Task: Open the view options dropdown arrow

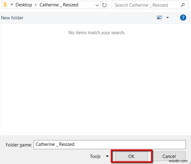Action: [x=167, y=18]
